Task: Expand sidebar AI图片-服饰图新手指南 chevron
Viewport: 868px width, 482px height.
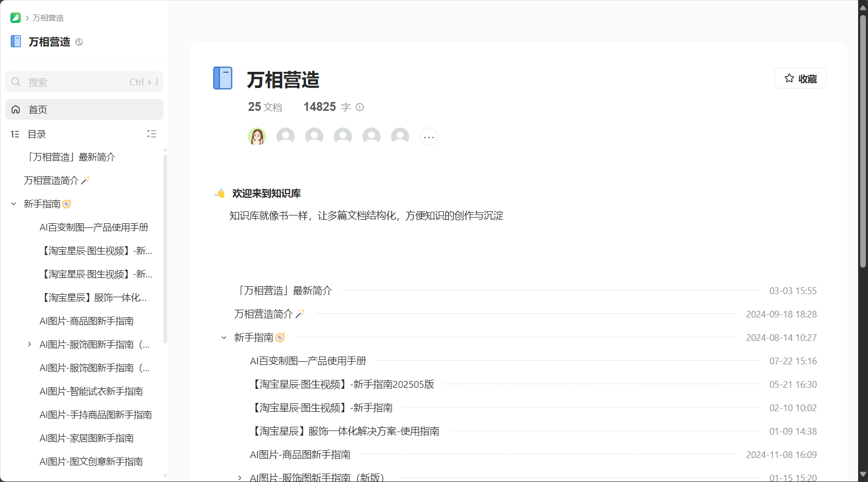Action: click(30, 344)
